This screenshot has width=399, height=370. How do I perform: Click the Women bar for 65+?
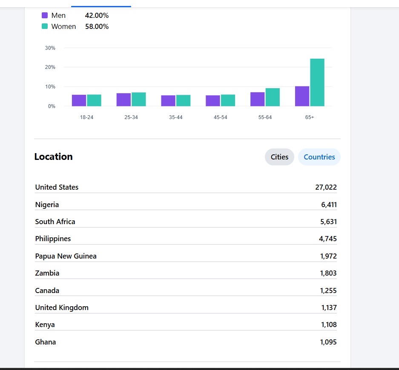point(317,83)
